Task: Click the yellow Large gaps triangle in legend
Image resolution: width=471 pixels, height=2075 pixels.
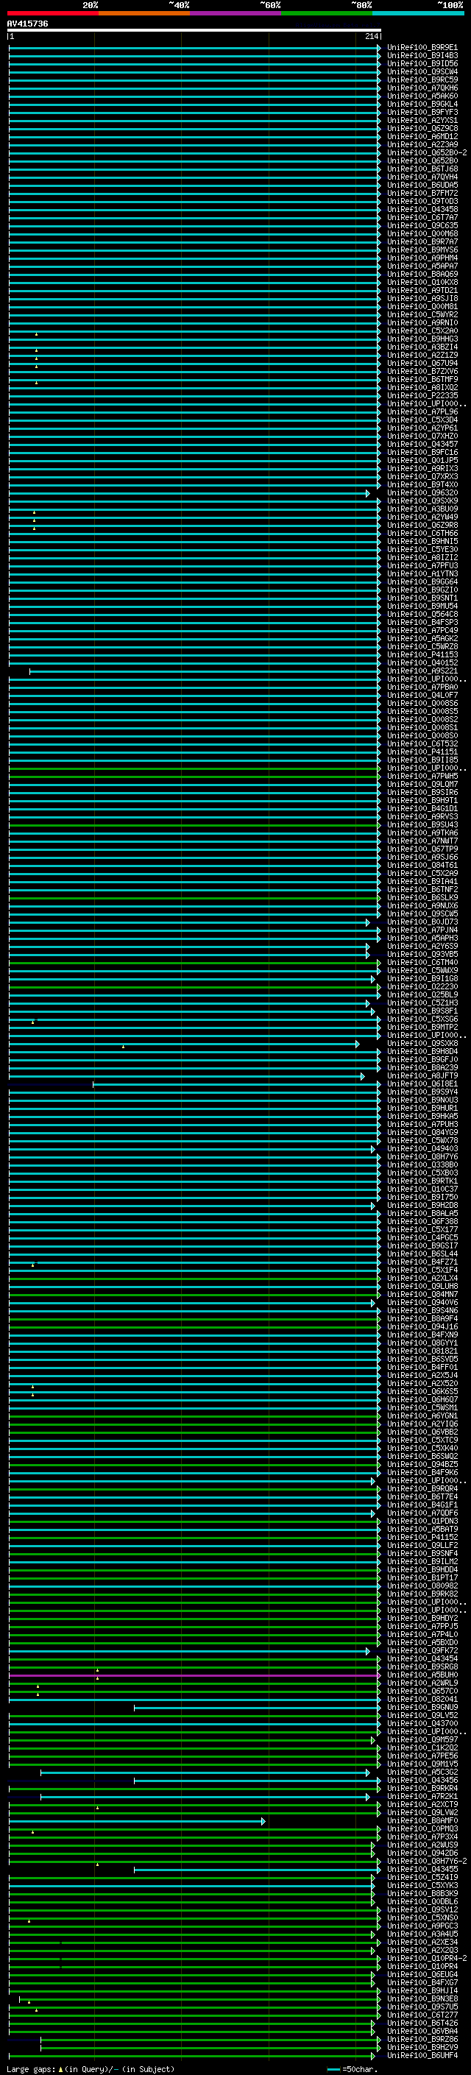Action: click(x=60, y=2069)
